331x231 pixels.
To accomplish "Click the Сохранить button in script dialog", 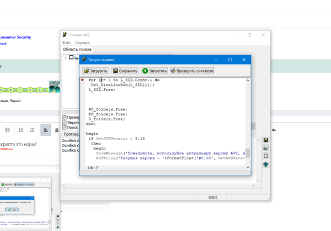I will click(x=125, y=71).
